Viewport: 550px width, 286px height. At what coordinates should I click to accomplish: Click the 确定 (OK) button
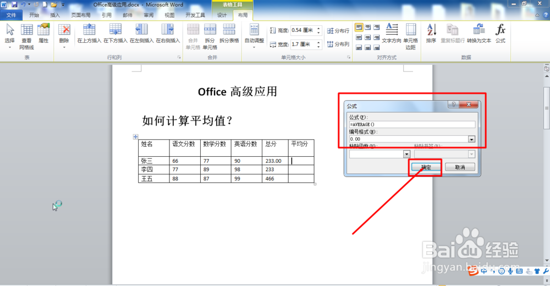coord(426,167)
